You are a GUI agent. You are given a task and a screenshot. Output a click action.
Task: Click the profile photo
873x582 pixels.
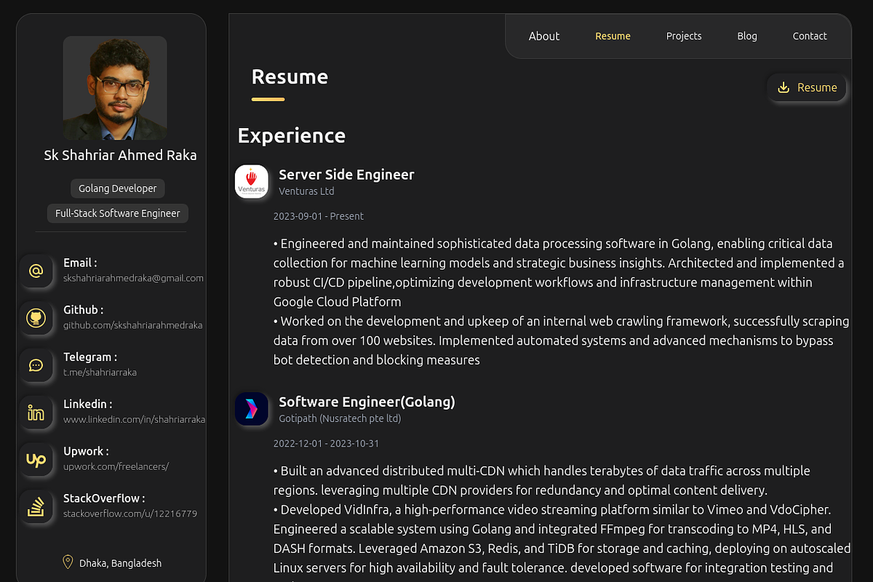point(115,88)
